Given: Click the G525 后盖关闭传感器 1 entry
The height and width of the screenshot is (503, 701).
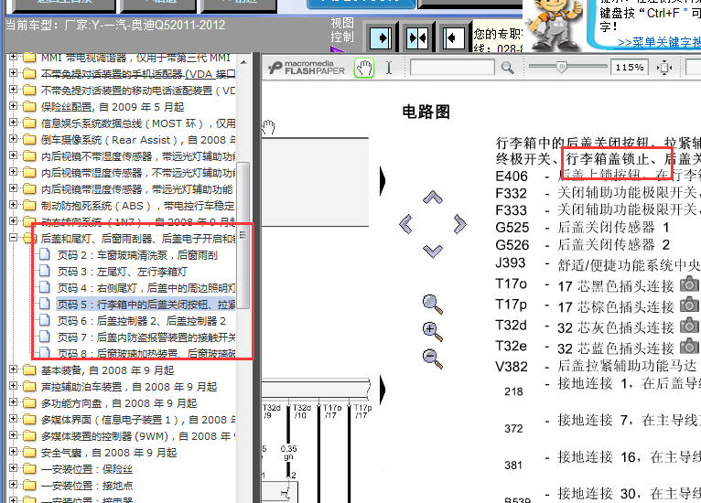Looking at the screenshot, I should [583, 228].
